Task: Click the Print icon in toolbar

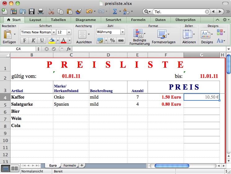Action: pyautogui.click(x=40, y=11)
